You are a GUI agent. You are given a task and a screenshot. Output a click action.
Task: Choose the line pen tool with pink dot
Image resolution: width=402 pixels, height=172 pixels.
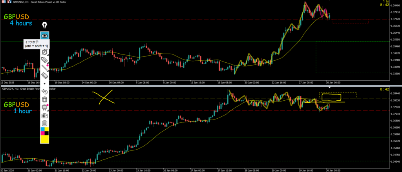coord(45,67)
